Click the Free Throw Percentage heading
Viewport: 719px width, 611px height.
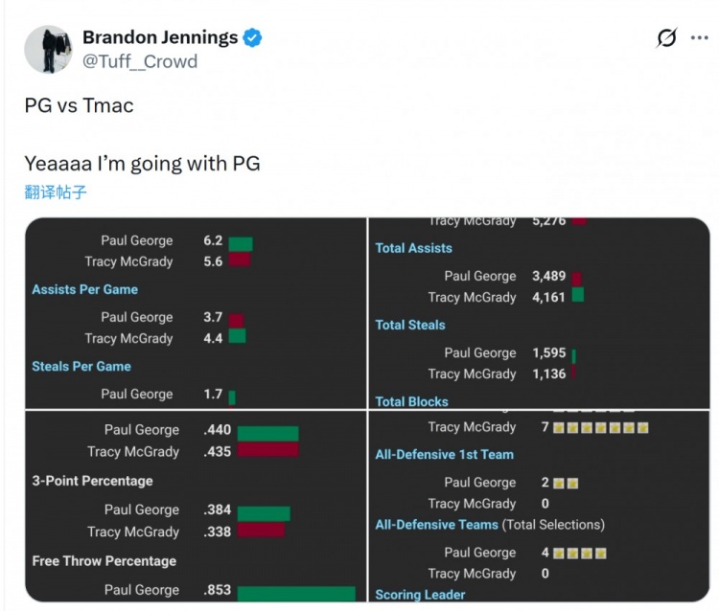[104, 561]
